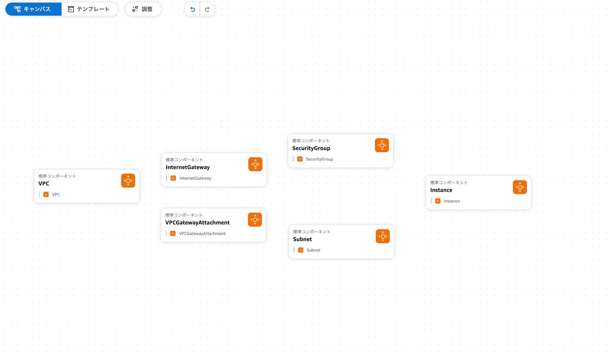Image resolution: width=608 pixels, height=355 pixels.
Task: Select the VPC card title
Action: (44, 184)
